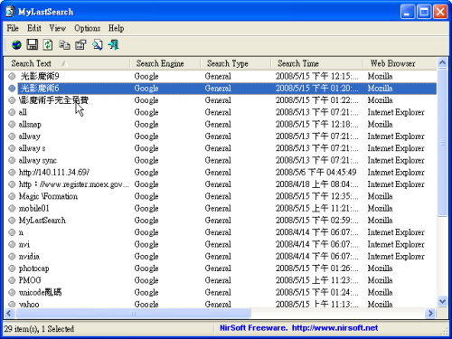Screen dimensions: 452x339
Task: Select the single letter 'n' search row
Action: 221,232
